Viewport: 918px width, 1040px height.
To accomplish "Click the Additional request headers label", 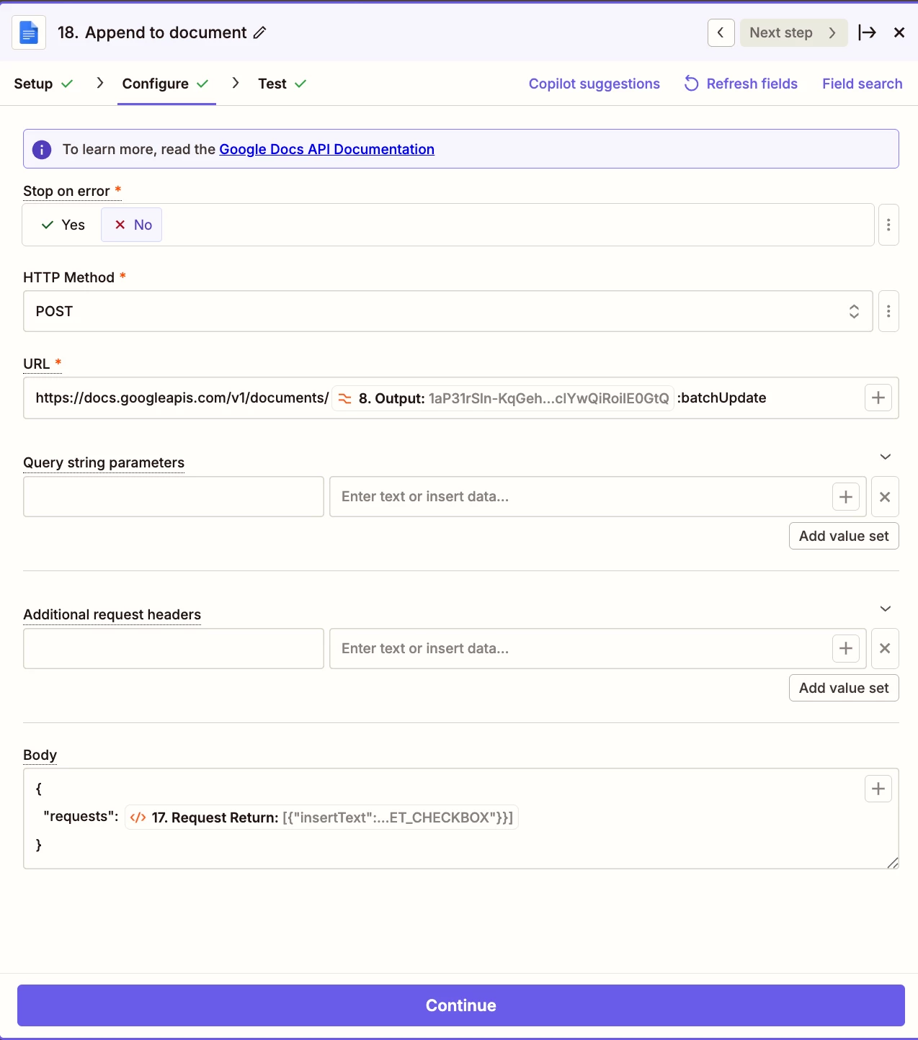I will pos(112,614).
